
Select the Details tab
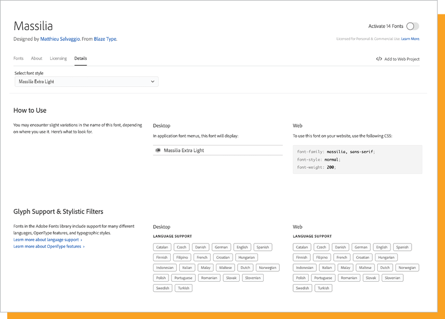pyautogui.click(x=81, y=58)
